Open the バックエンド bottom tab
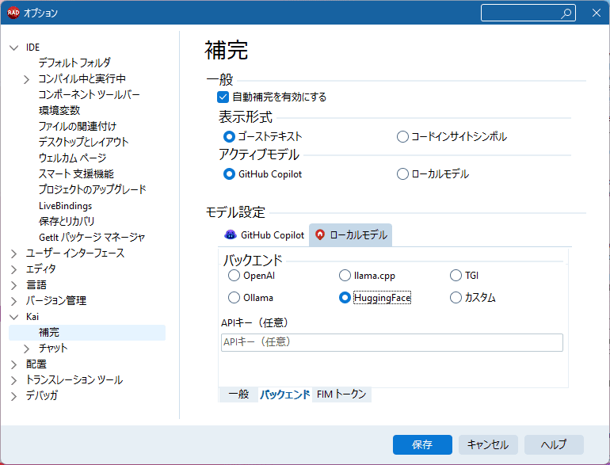The height and width of the screenshot is (465, 610). (284, 394)
